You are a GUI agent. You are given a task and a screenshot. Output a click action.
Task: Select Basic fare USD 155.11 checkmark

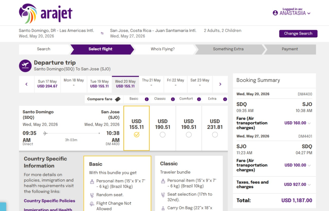[x=137, y=134]
